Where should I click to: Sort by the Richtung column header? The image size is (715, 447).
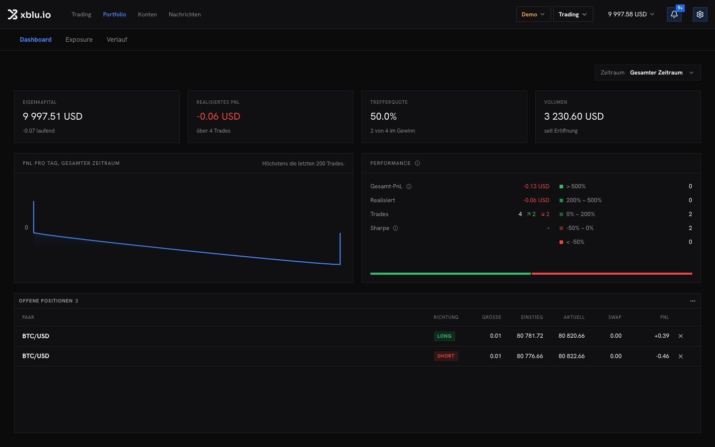(x=446, y=317)
